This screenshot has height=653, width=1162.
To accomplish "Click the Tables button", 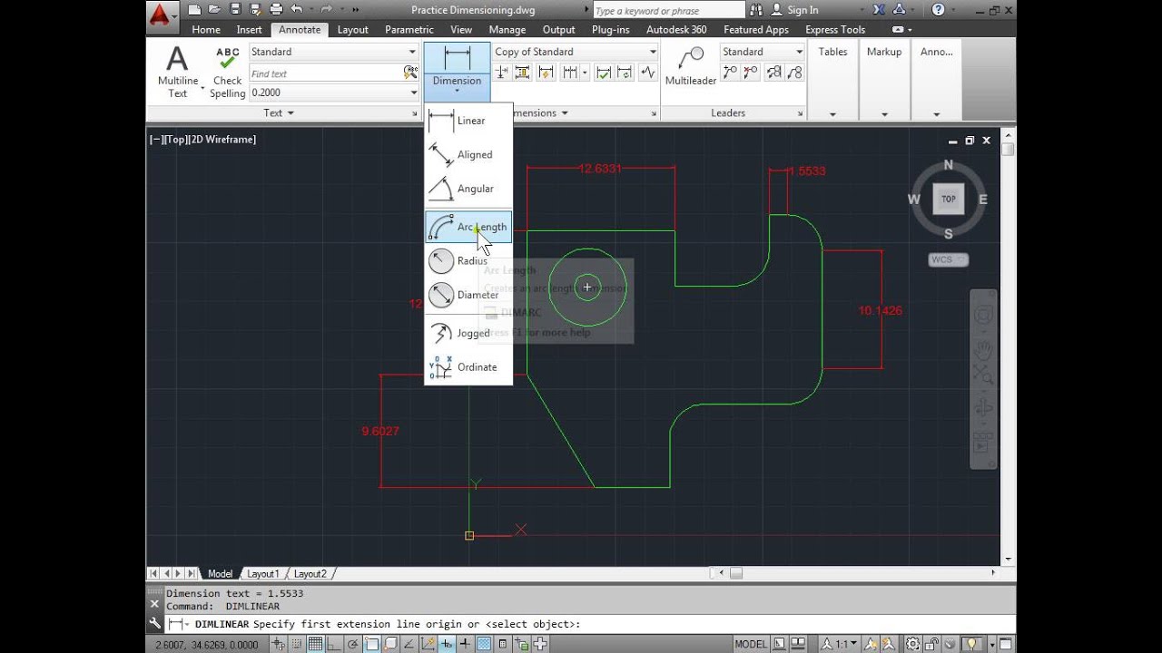I will 832,52.
